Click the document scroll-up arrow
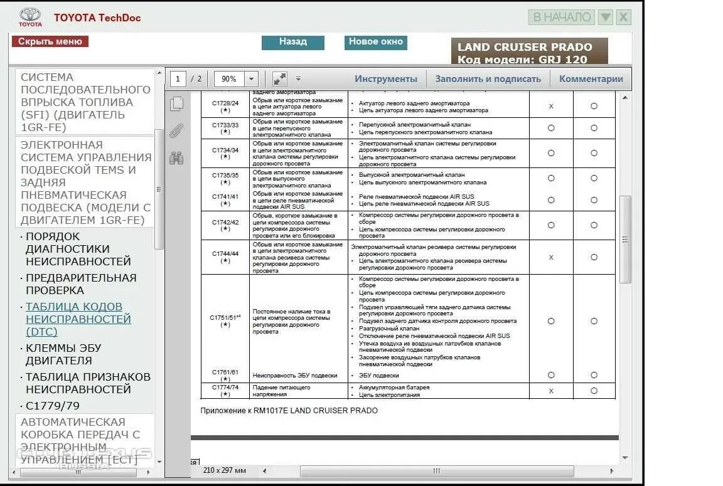Image resolution: width=723 pixels, height=486 pixels. 625,98
